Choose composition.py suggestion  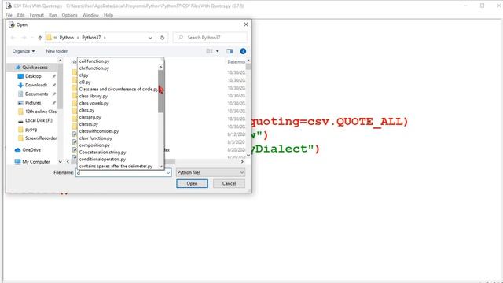[94, 145]
